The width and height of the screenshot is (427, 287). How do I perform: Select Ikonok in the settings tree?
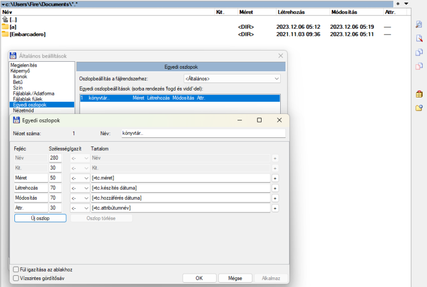coord(20,77)
